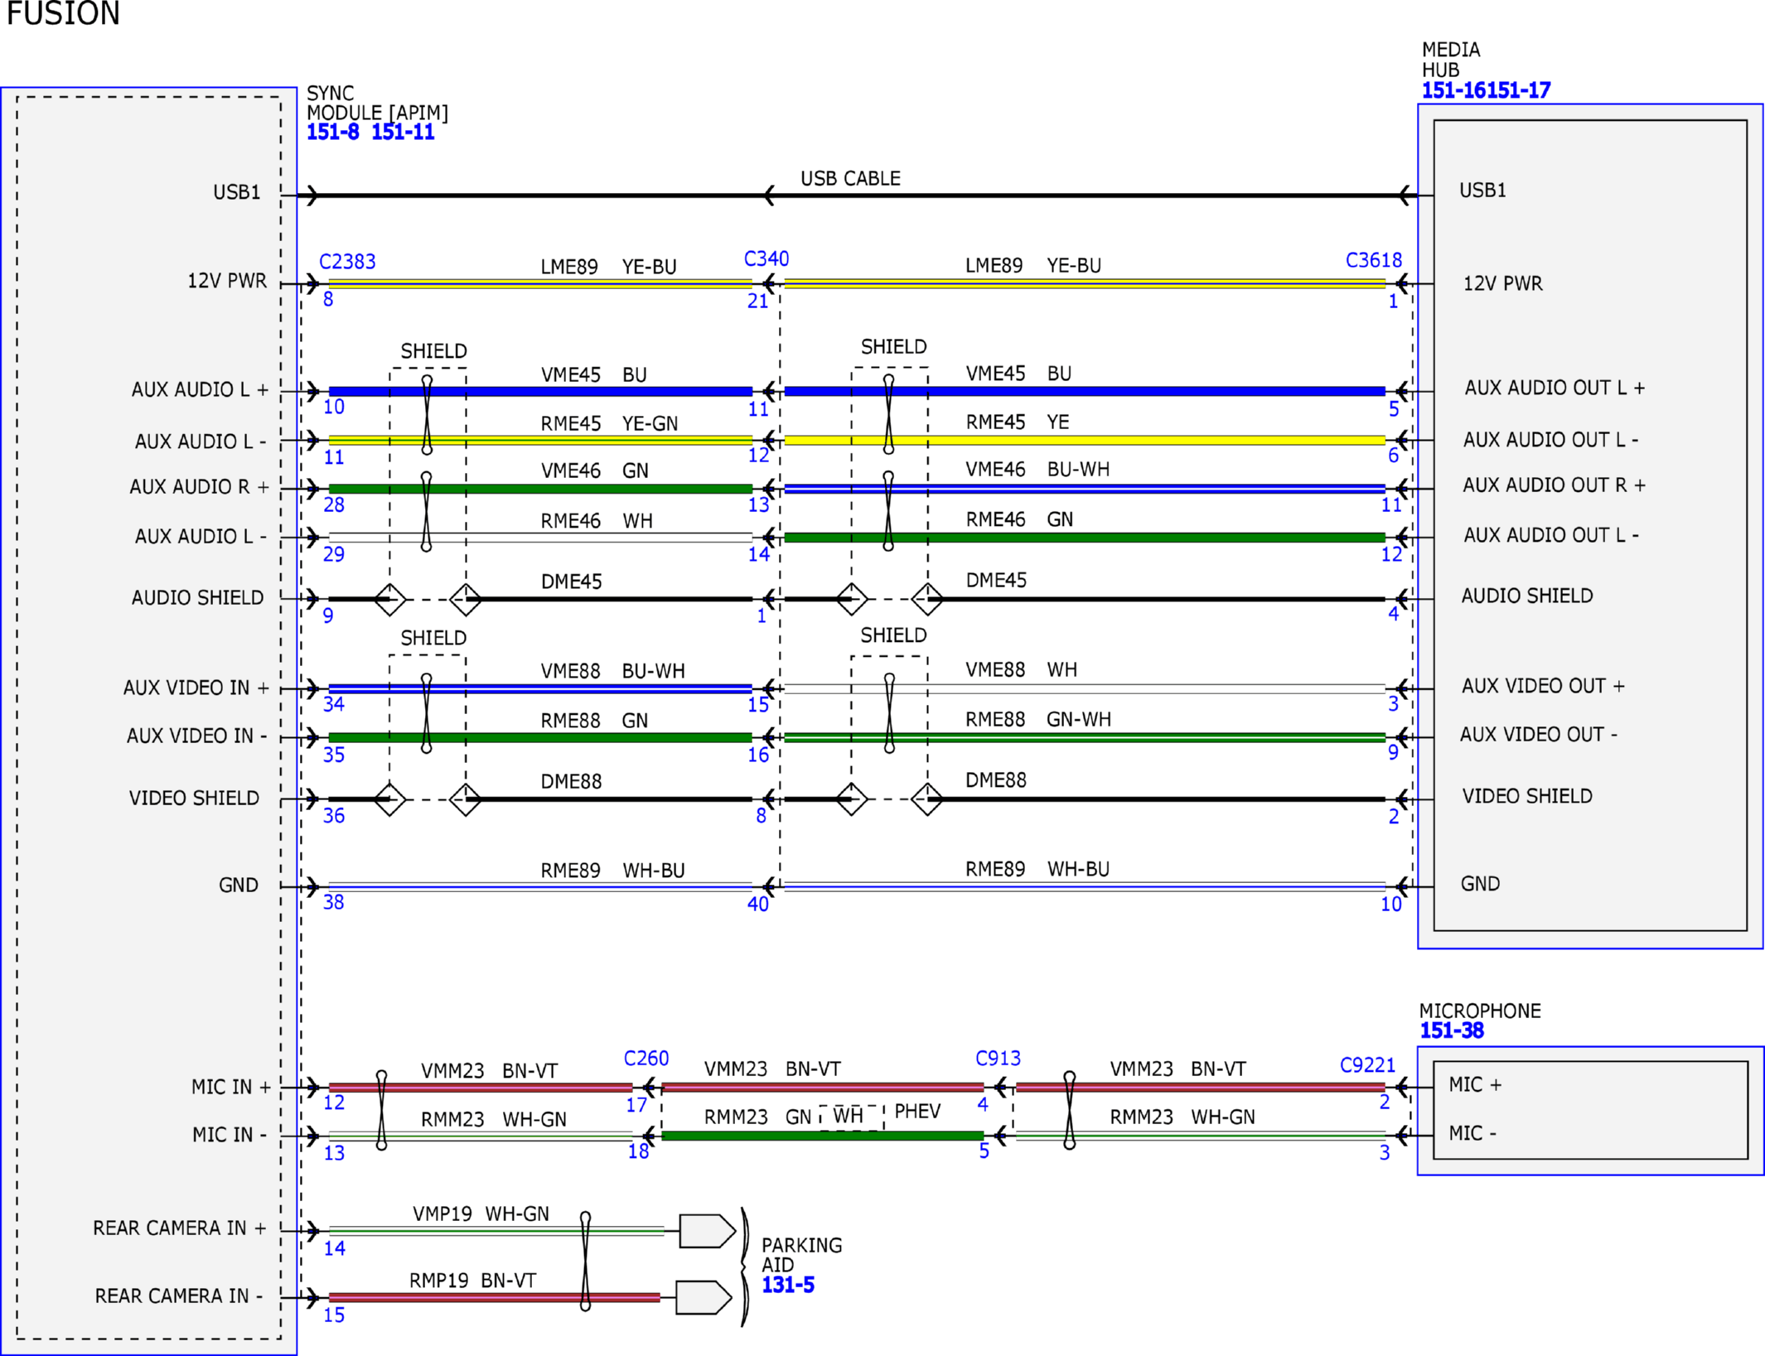
Task: Open the 151-11 page reference link
Action: 403,132
